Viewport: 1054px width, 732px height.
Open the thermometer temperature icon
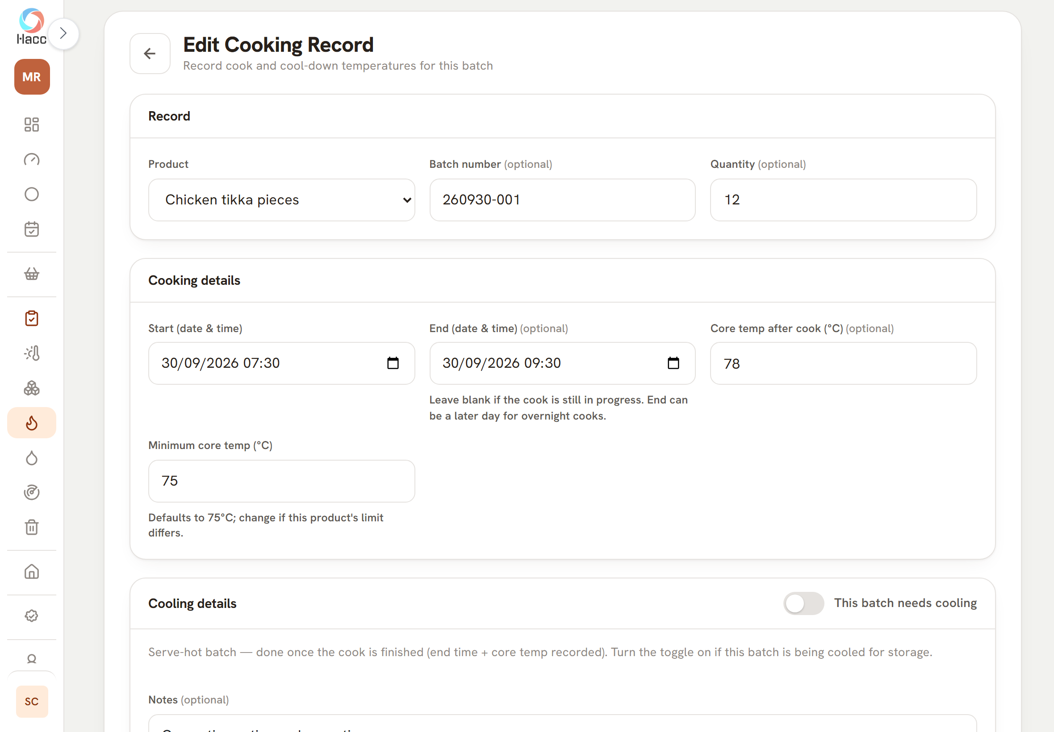[32, 353]
